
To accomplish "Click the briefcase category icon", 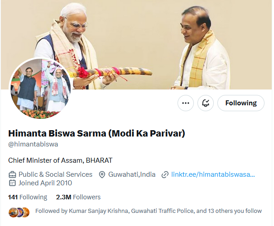I will point(12,174).
